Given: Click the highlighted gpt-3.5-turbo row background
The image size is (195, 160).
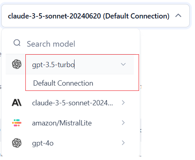Looking at the screenshot, I should 70,64.
